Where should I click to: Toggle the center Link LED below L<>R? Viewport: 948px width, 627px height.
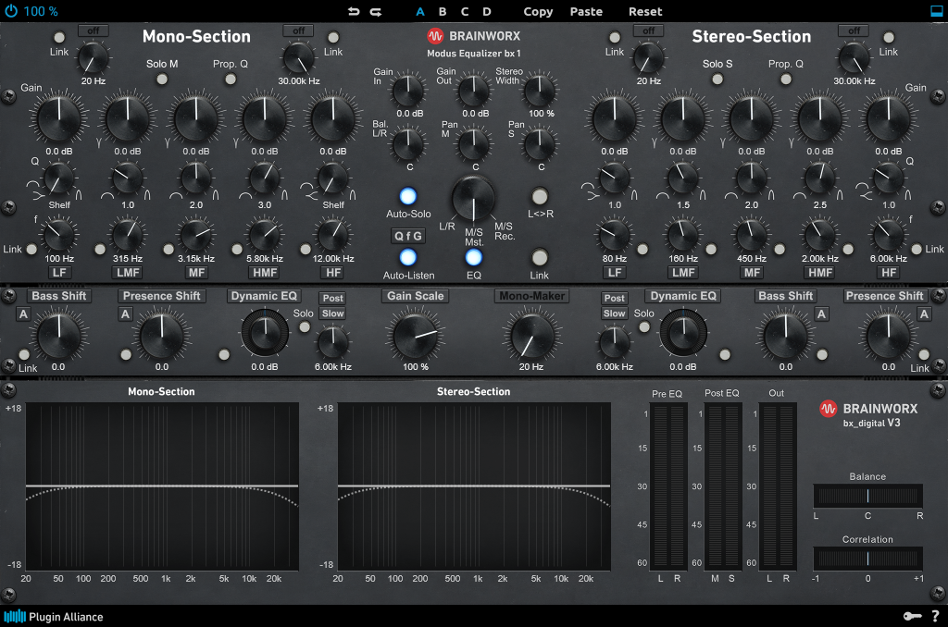[x=540, y=257]
